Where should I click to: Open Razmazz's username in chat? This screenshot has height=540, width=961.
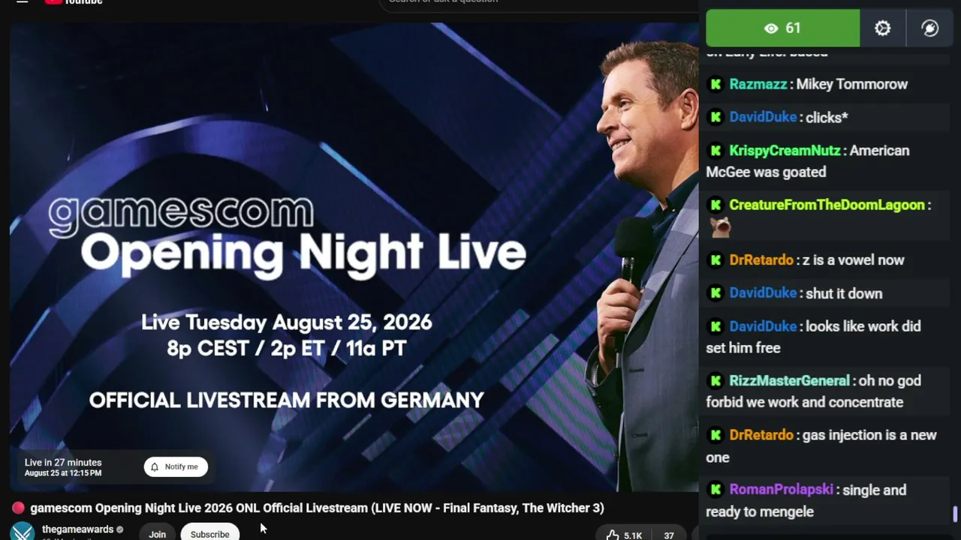point(758,84)
